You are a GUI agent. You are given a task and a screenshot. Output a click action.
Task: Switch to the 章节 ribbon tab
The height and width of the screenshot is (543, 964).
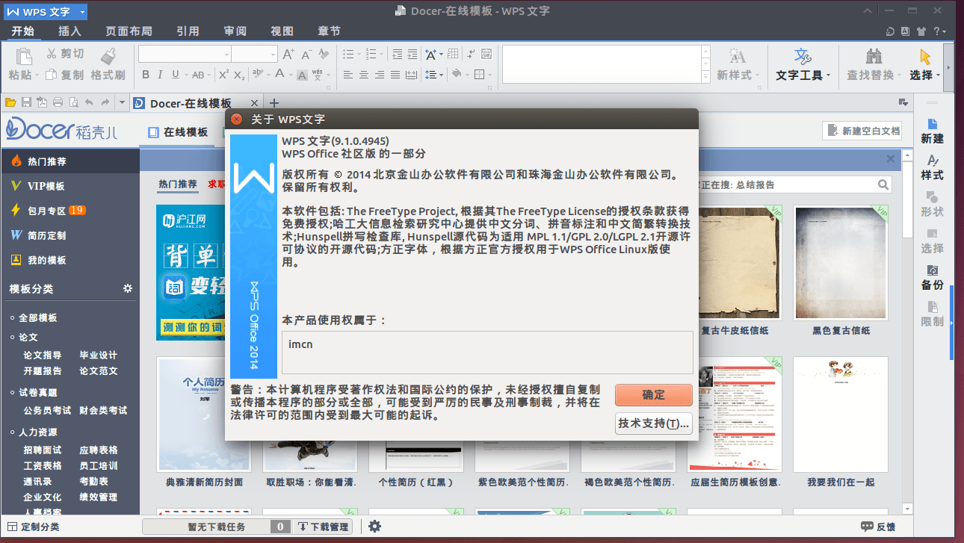coord(329,31)
